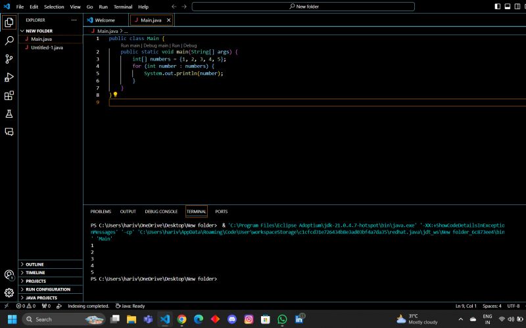This screenshot has height=328, width=526.
Task: Open the Terminal menu
Action: pyautogui.click(x=123, y=7)
